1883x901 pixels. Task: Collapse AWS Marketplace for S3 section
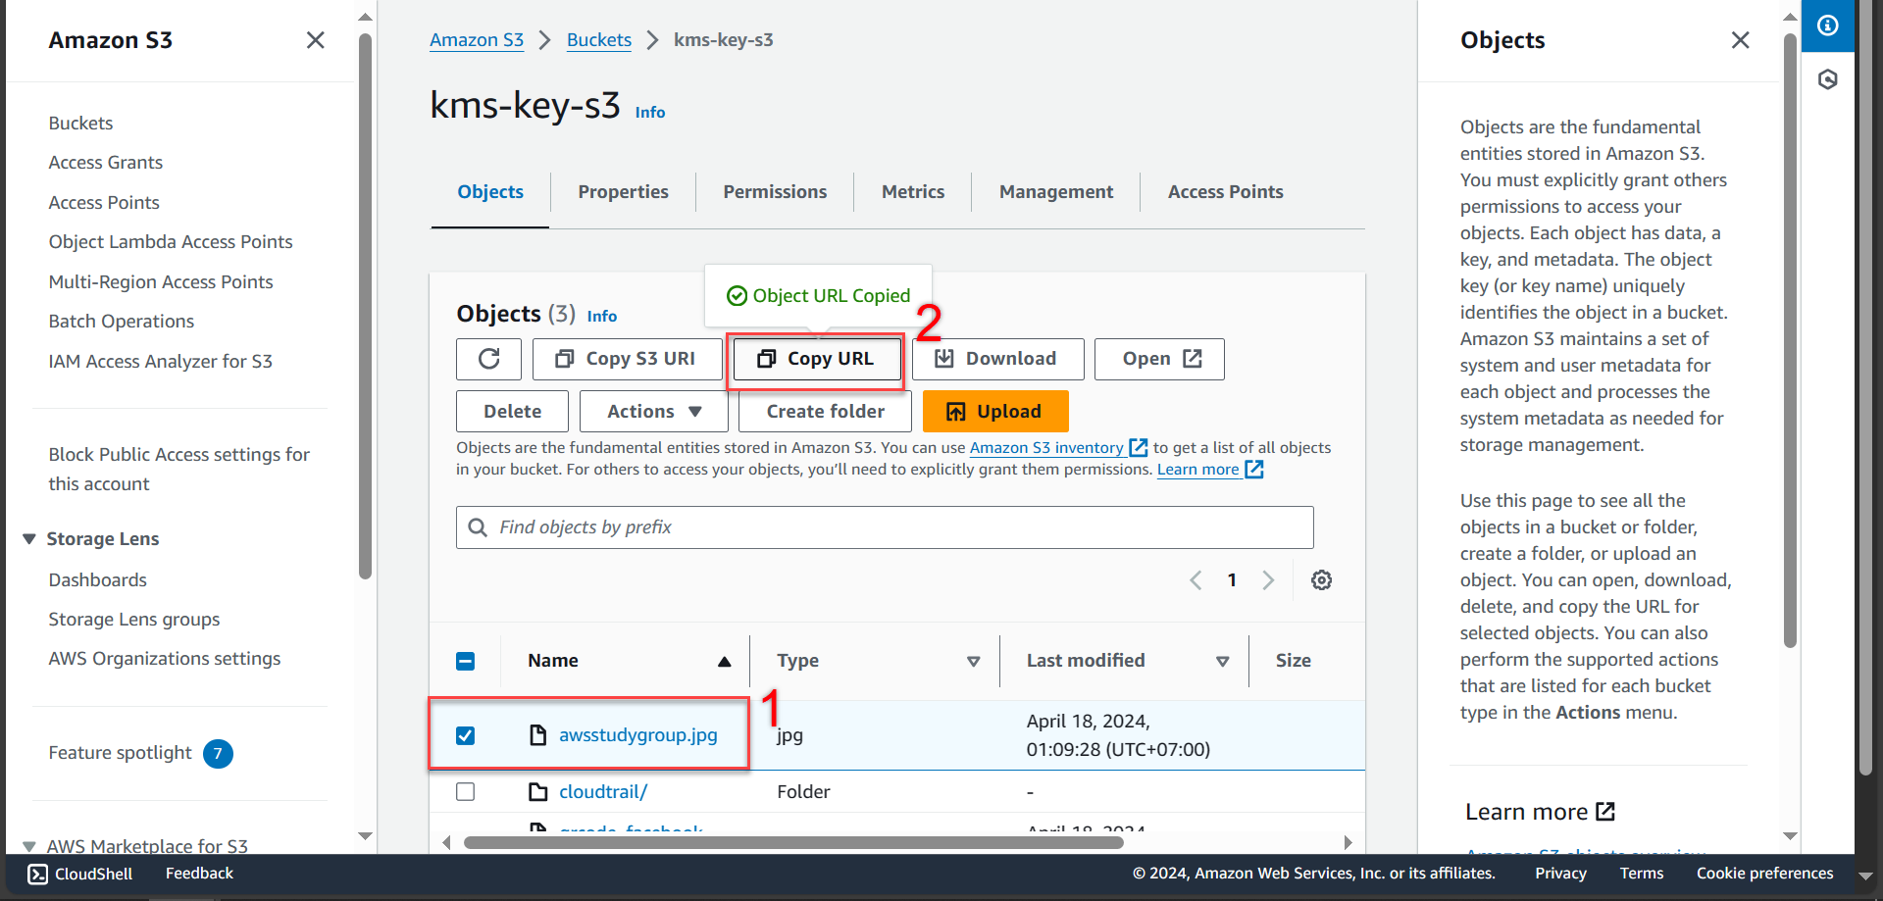pyautogui.click(x=29, y=846)
